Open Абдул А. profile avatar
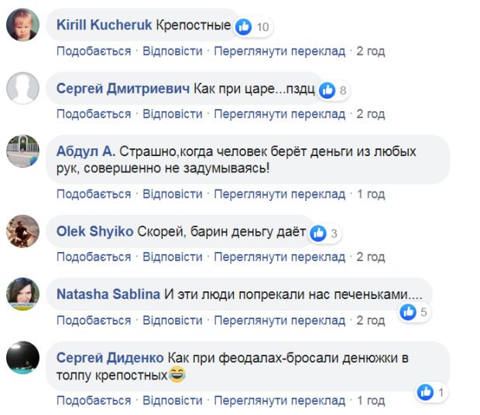 point(22,150)
